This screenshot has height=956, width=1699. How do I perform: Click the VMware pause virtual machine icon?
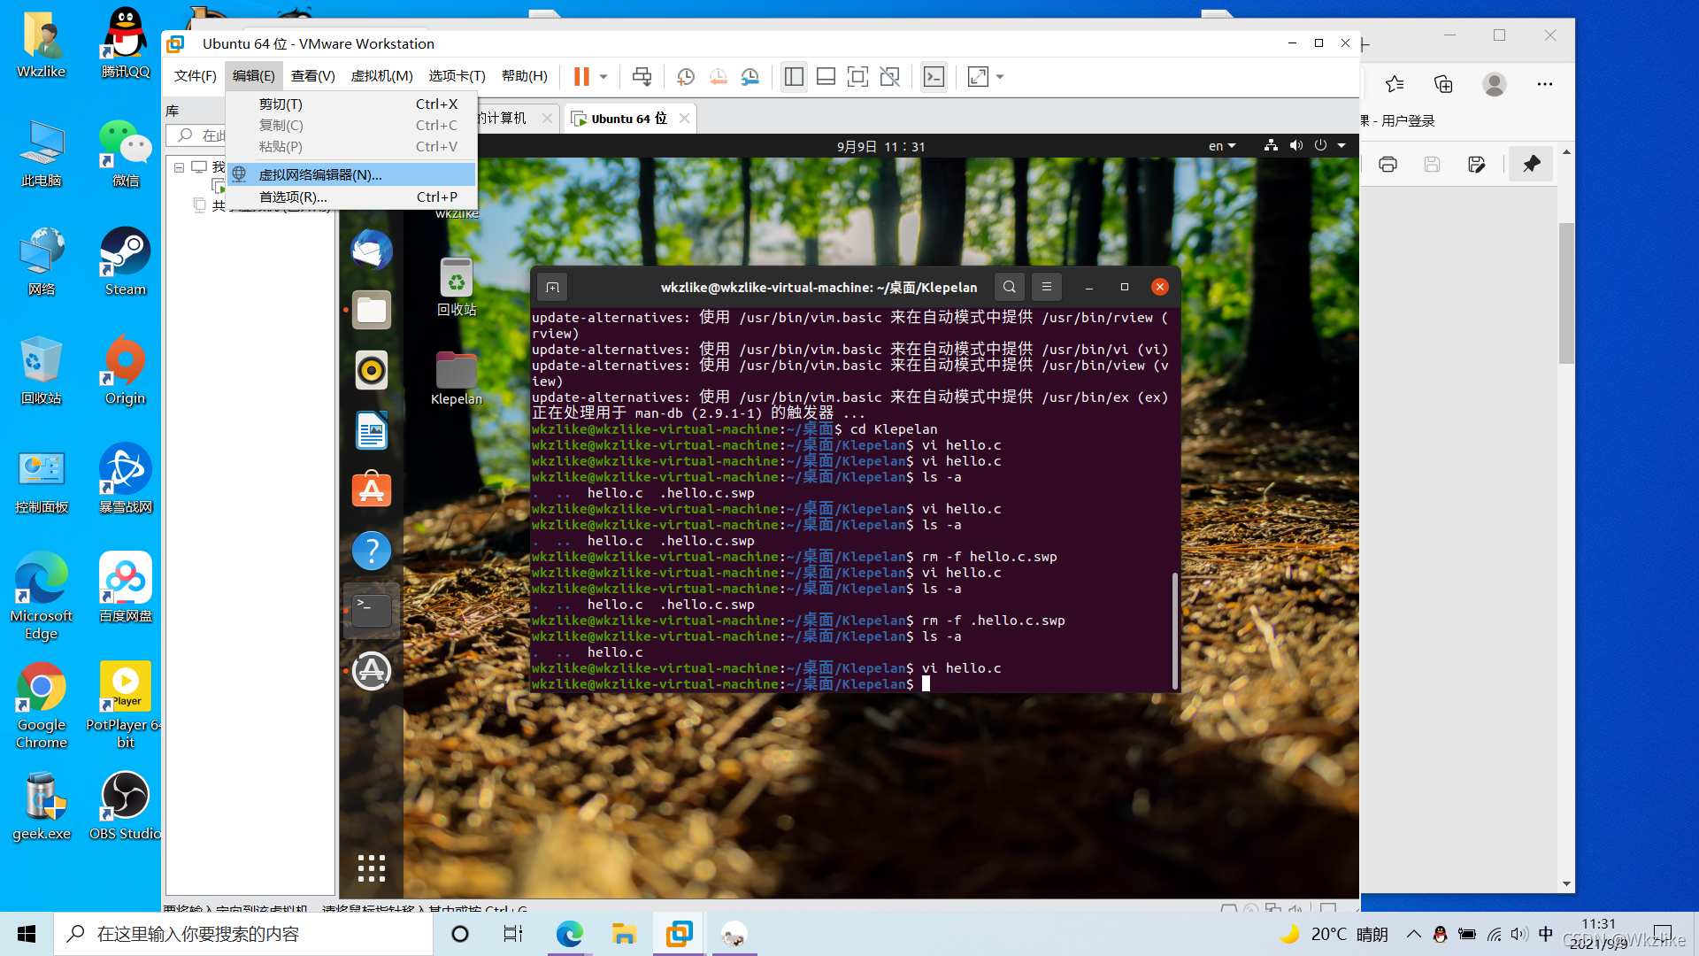click(x=581, y=77)
